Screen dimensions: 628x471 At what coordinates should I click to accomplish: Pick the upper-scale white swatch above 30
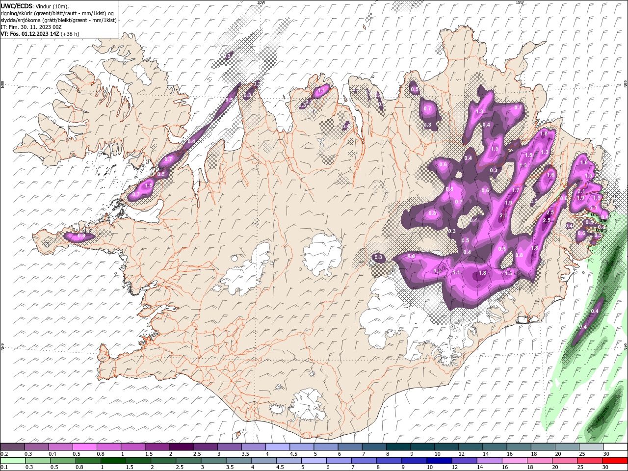point(615,447)
